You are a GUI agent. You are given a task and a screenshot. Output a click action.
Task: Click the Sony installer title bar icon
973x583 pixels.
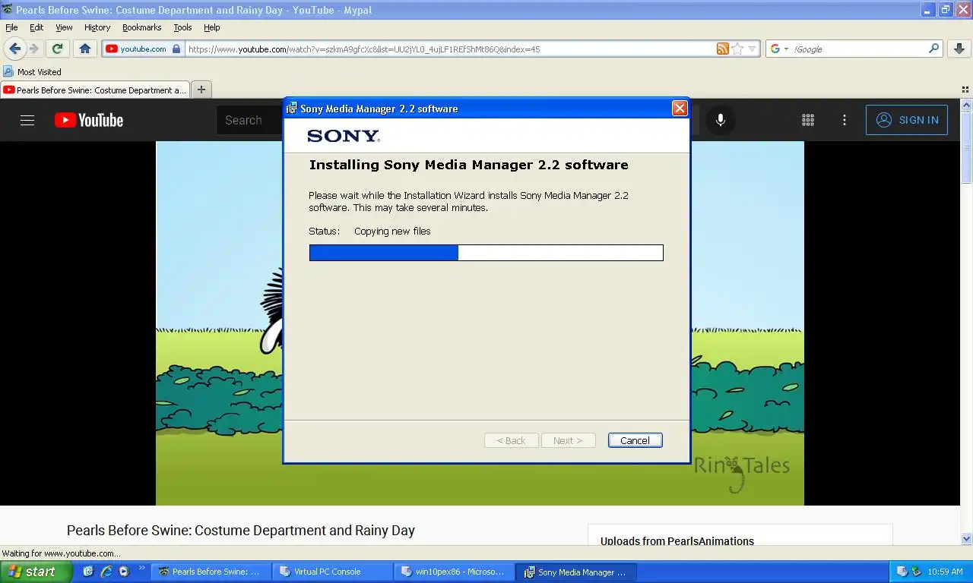click(x=291, y=109)
